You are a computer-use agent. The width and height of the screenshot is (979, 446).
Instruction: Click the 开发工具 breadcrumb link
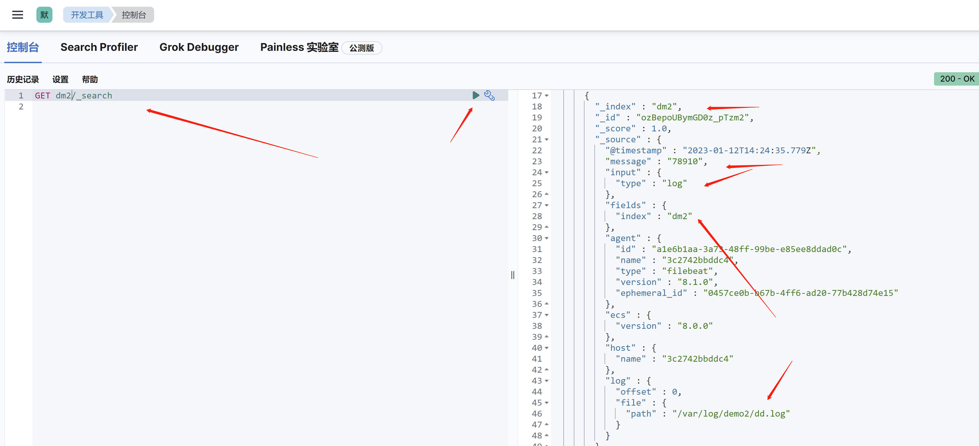(x=87, y=15)
